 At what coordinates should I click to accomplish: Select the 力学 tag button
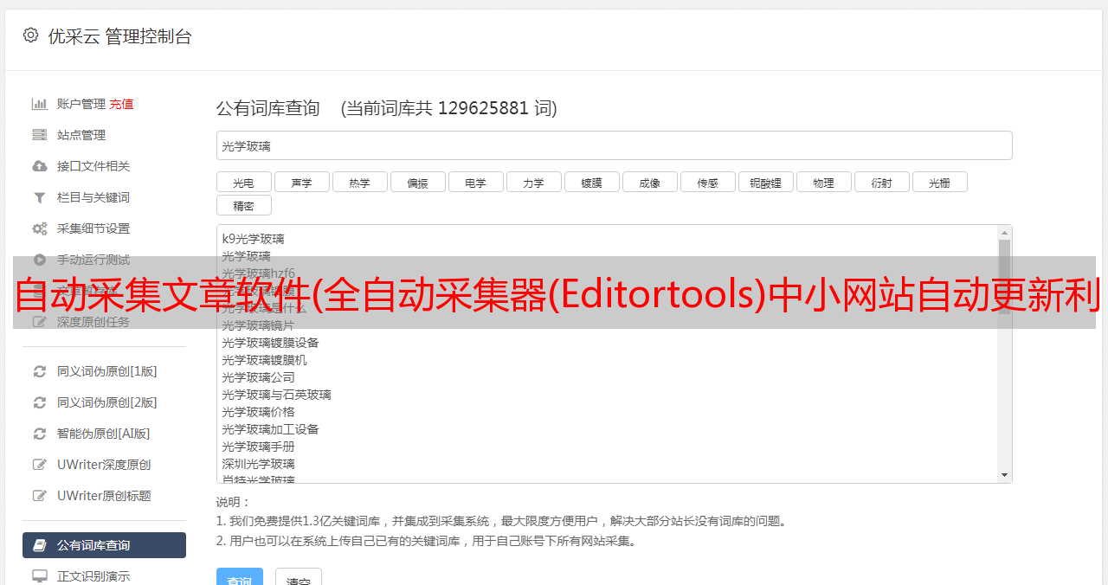(533, 183)
